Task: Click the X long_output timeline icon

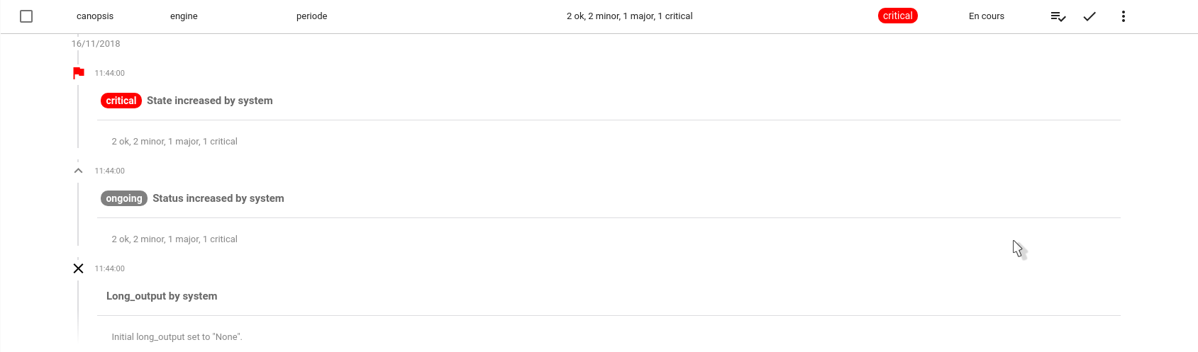Action: 79,268
